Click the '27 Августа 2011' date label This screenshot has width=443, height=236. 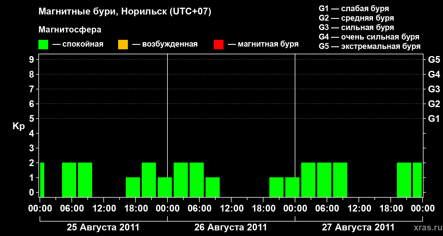[x=358, y=227]
